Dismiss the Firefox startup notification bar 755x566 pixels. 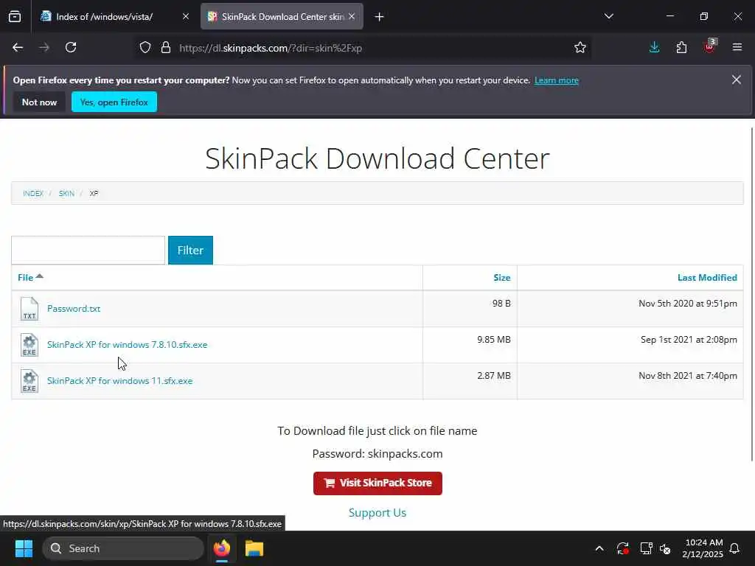[x=737, y=80]
